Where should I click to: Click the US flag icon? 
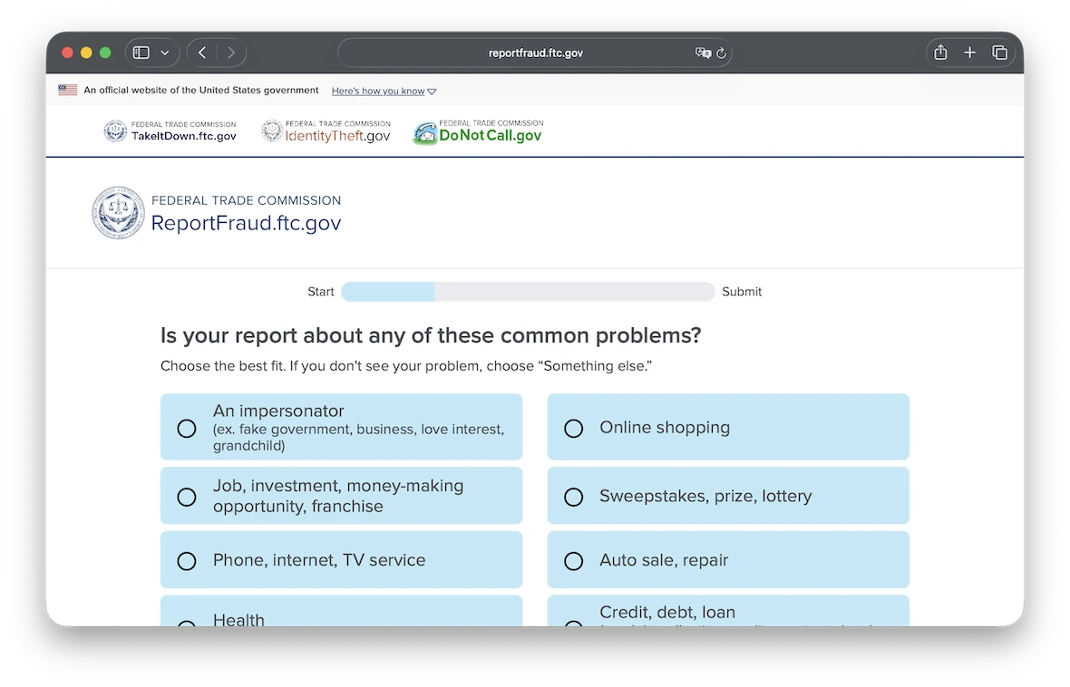tap(68, 90)
